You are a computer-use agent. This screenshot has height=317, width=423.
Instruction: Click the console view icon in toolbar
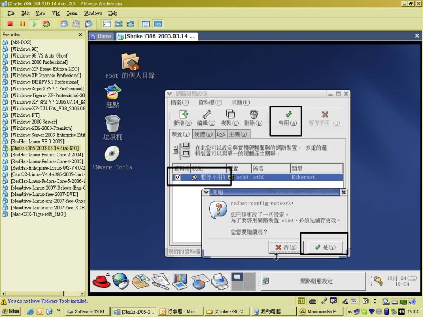[158, 24]
